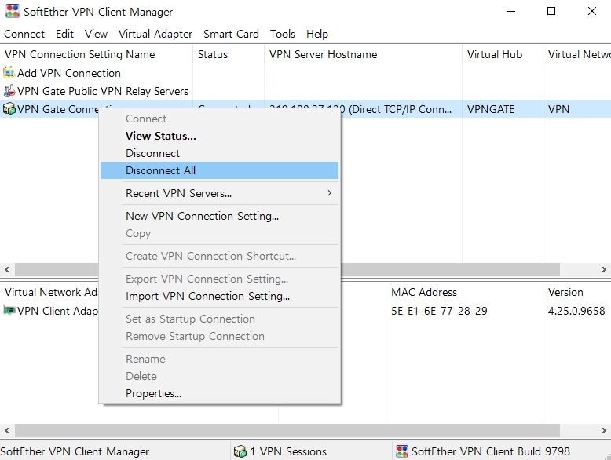
Task: Click SoftEther VPN Client Build 9798 text
Action: (491, 451)
